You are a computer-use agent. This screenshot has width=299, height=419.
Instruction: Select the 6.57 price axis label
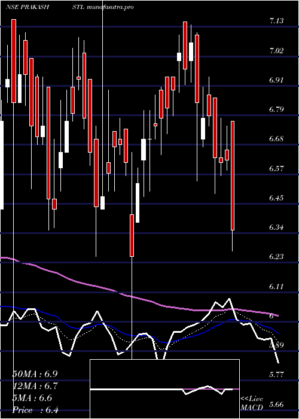pos(276,168)
